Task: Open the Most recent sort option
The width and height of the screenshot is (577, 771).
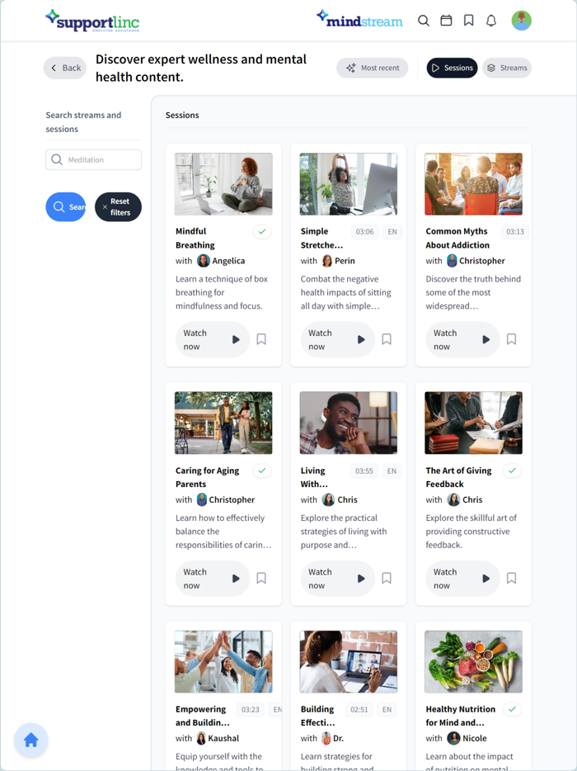Action: (x=373, y=68)
